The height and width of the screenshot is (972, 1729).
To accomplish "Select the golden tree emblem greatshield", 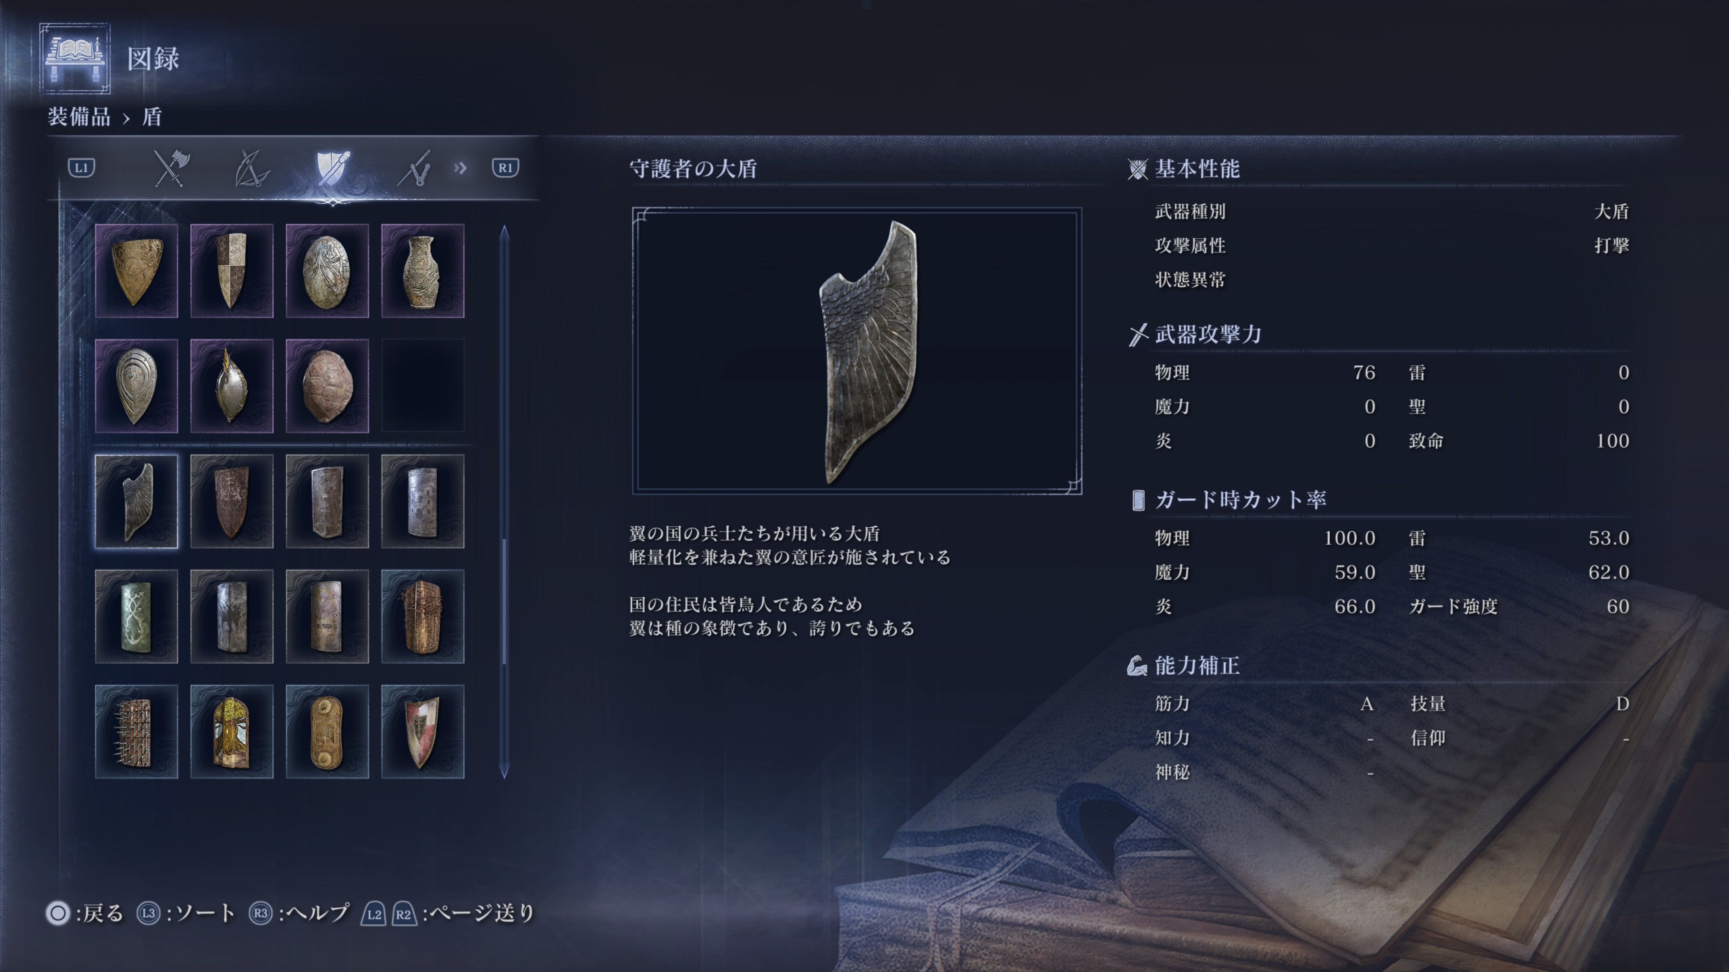I will coord(232,732).
